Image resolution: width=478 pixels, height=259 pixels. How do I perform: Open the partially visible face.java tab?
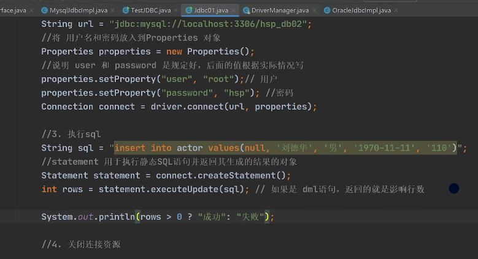pos(13,10)
